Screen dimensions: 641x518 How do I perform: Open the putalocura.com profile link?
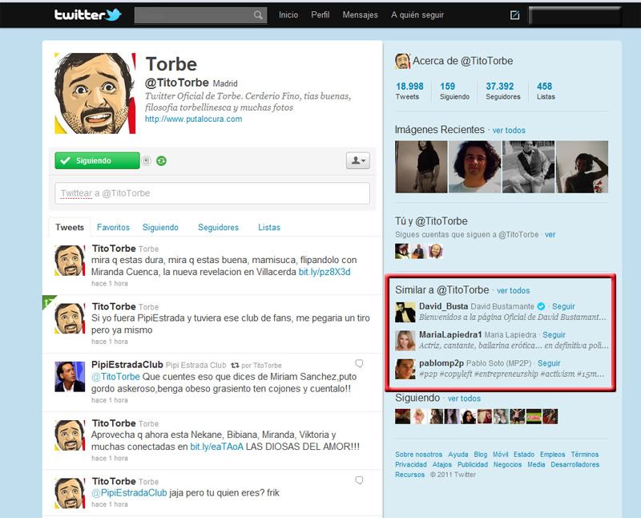(193, 119)
